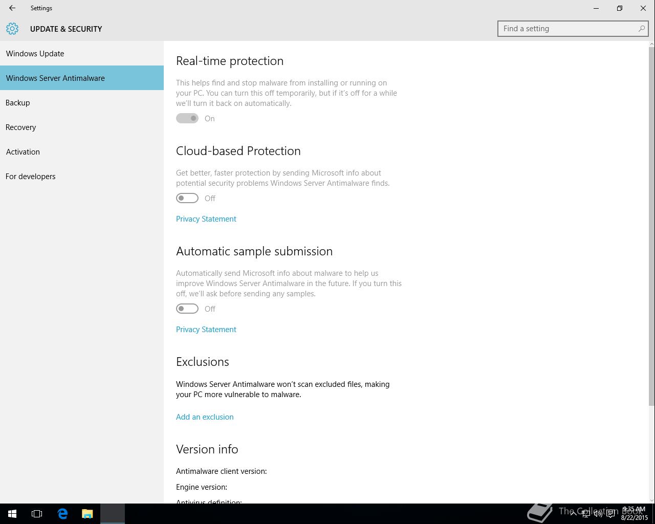Select the active Settings taskbar button
Image resolution: width=655 pixels, height=524 pixels.
coord(113,514)
